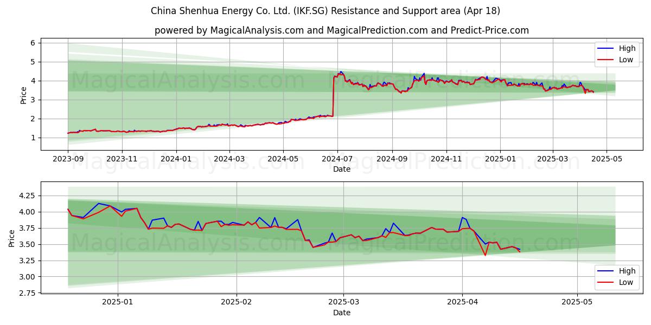This screenshot has height=325, width=651.
Task: Click the Date axis label under bottom chart
Action: point(342,313)
